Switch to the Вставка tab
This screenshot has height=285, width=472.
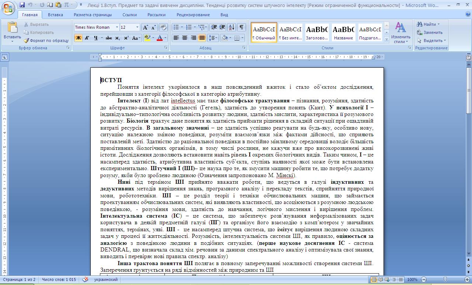tap(55, 15)
